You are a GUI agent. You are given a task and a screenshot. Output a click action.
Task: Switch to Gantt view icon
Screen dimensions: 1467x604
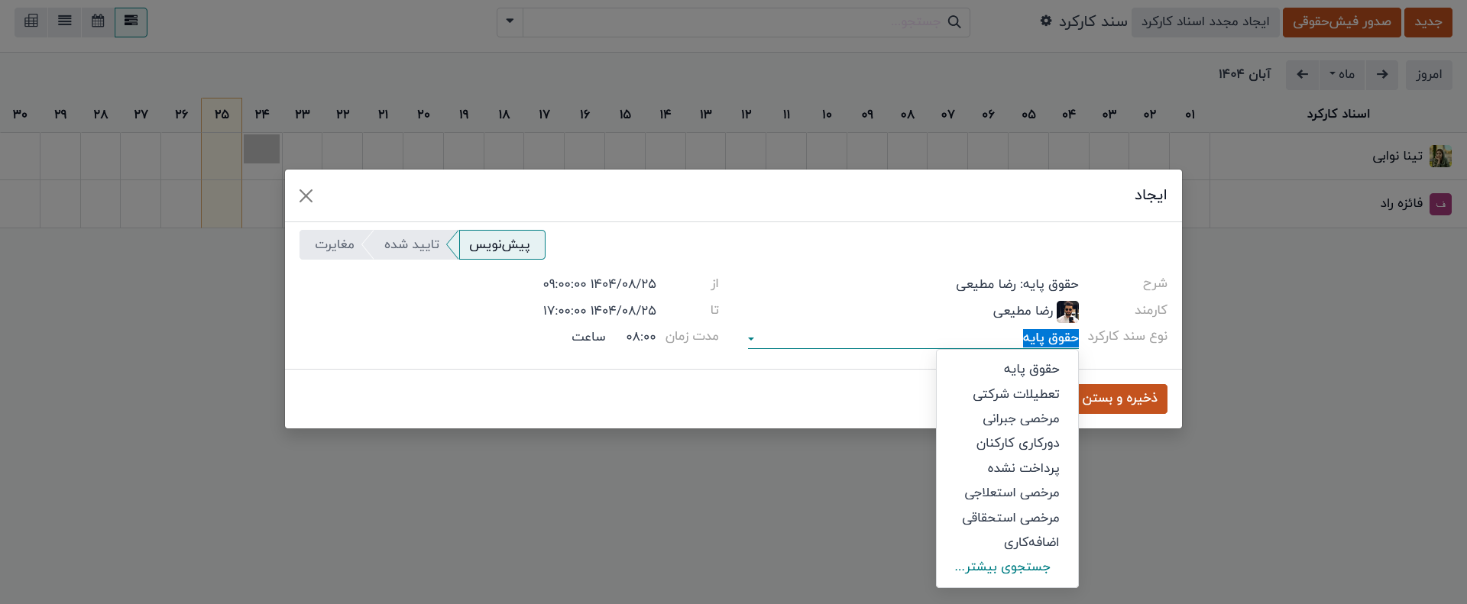click(131, 21)
